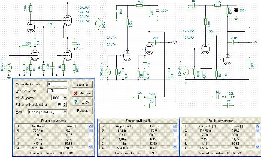Click the Számítás button

click(x=82, y=84)
